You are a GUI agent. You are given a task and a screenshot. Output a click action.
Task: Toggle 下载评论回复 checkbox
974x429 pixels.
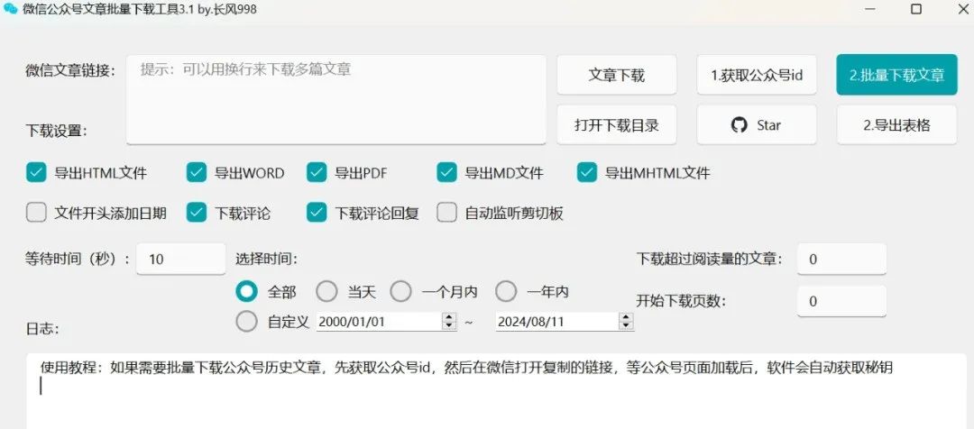317,213
